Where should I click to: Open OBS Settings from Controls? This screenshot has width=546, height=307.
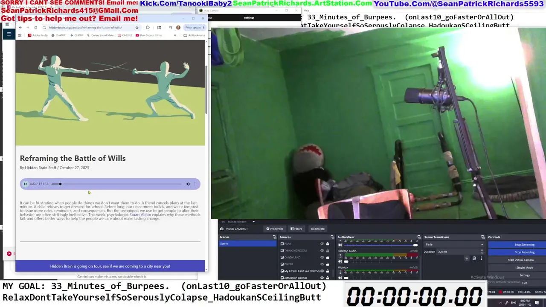pyautogui.click(x=524, y=275)
